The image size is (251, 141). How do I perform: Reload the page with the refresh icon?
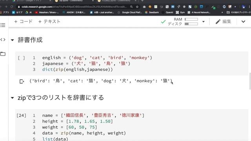tap(12, 7)
